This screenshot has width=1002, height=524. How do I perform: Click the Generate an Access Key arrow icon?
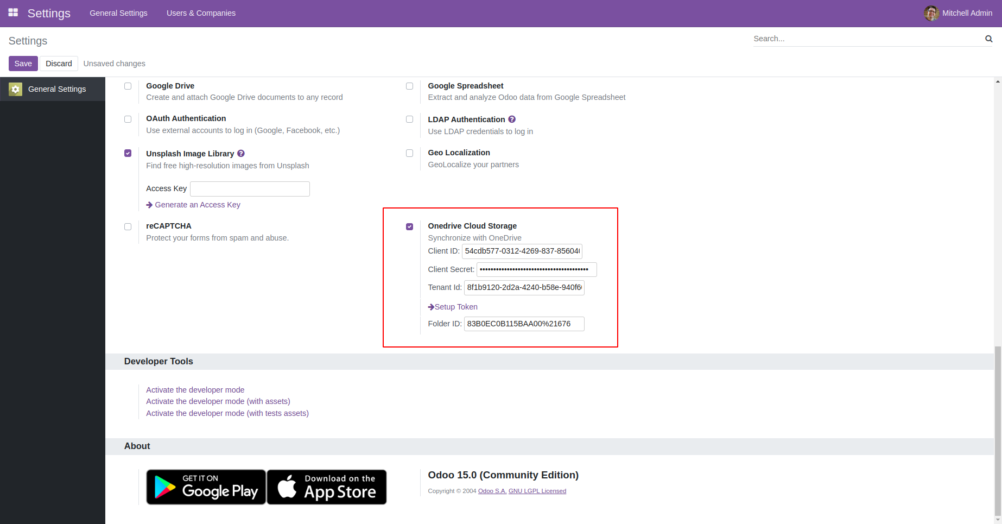pos(149,205)
